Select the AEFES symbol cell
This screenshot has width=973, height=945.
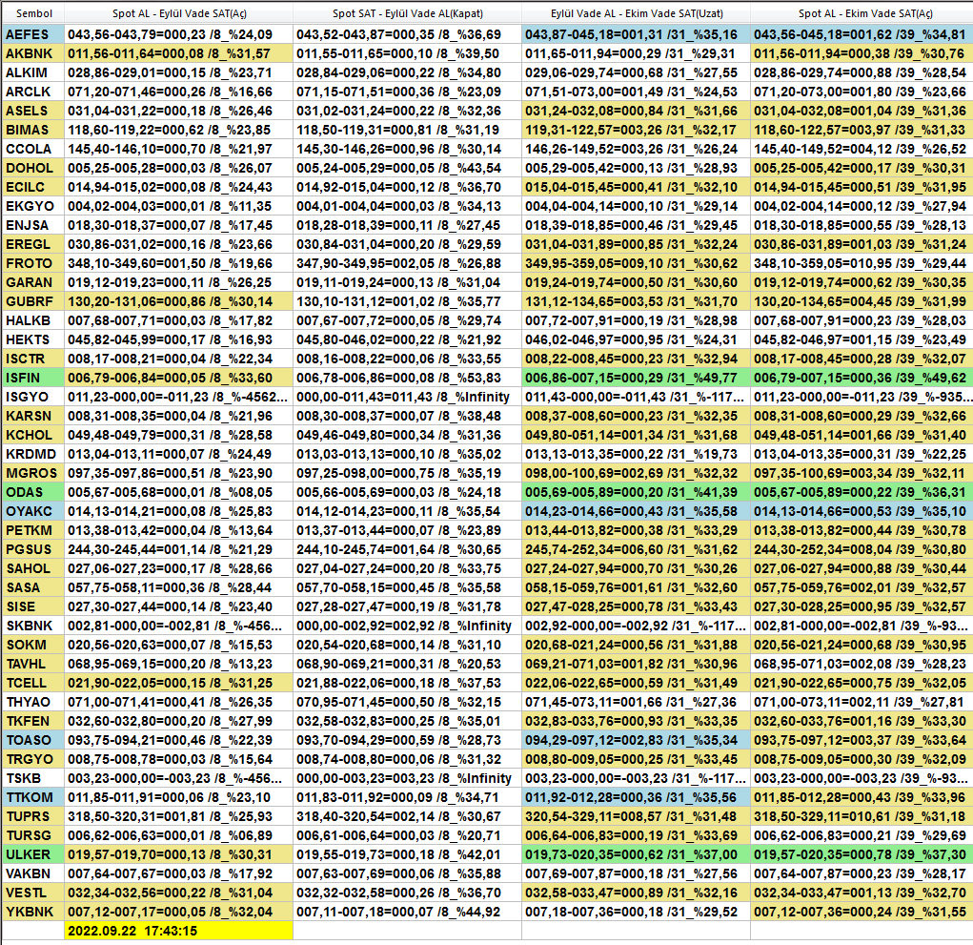tap(33, 34)
